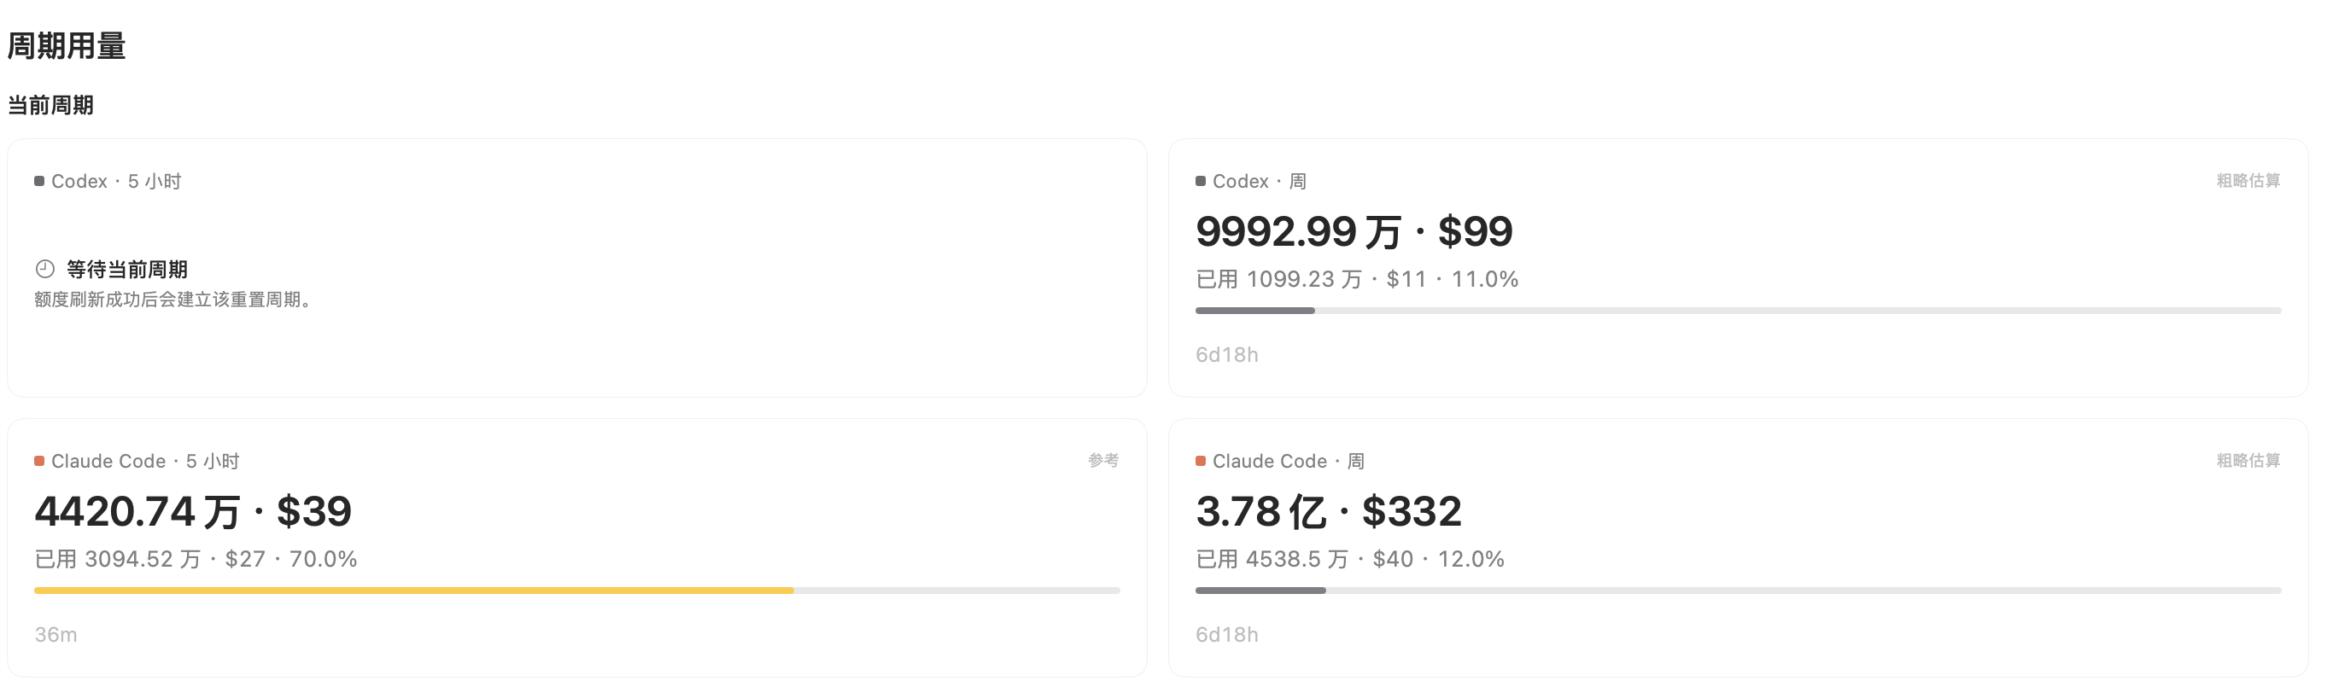Click orange square icon before Claude Code · 5 小时
2333x681 pixels.
pyautogui.click(x=39, y=461)
